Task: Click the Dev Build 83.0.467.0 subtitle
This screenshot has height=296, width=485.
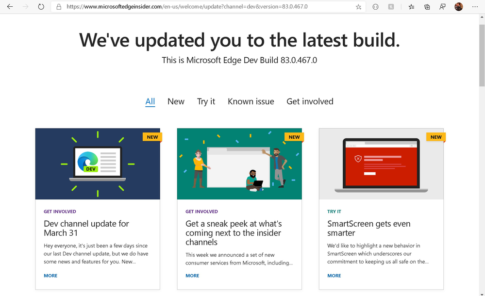Action: [239, 60]
